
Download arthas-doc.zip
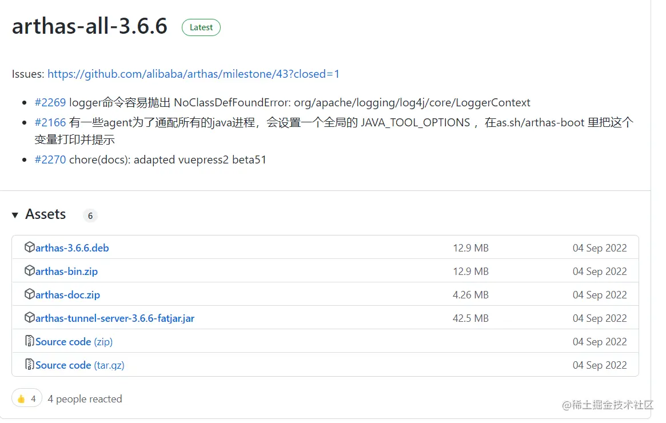[67, 295]
